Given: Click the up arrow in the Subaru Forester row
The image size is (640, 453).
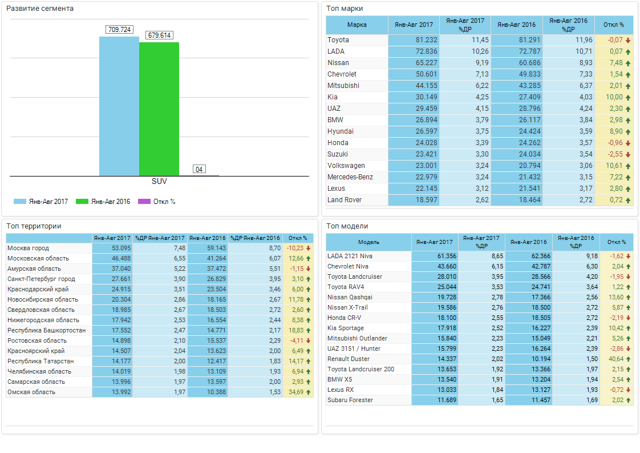Looking at the screenshot, I should (628, 400).
